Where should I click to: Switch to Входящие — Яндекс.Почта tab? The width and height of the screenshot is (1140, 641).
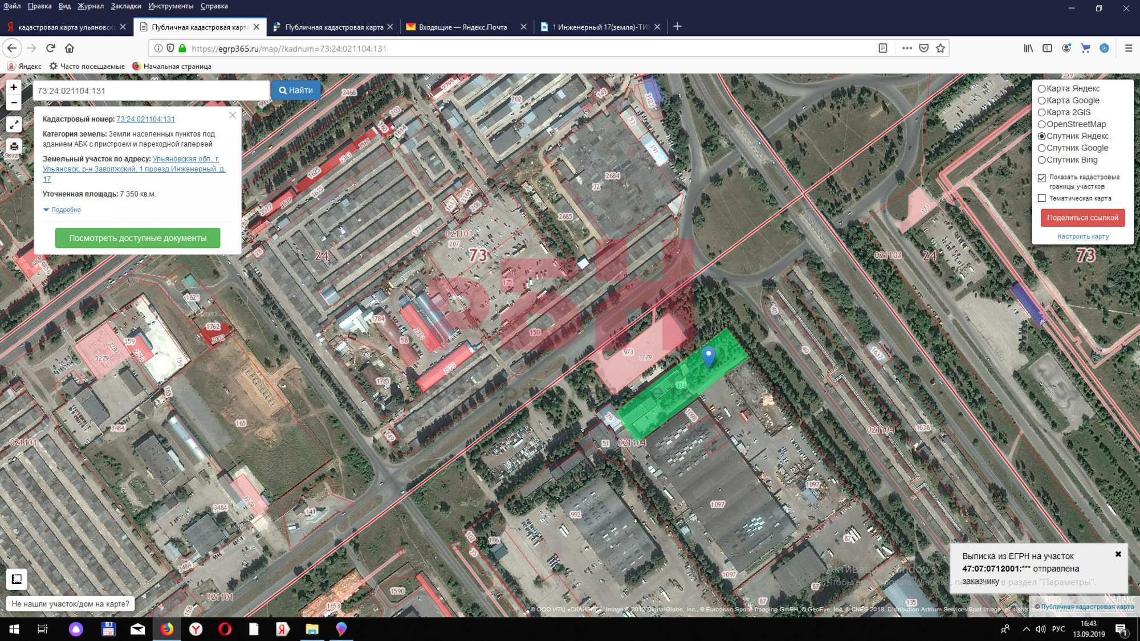tap(463, 27)
